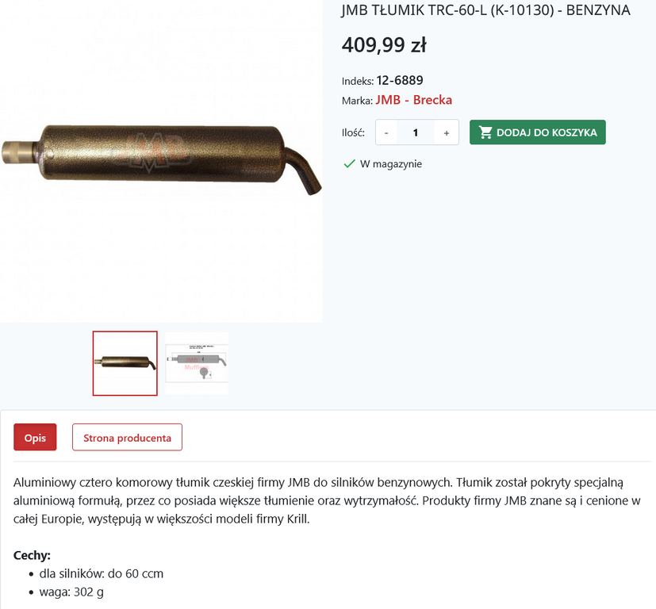Image resolution: width=656 pixels, height=609 pixels.
Task: Show the technical drawing thumbnail
Action: [x=197, y=363]
